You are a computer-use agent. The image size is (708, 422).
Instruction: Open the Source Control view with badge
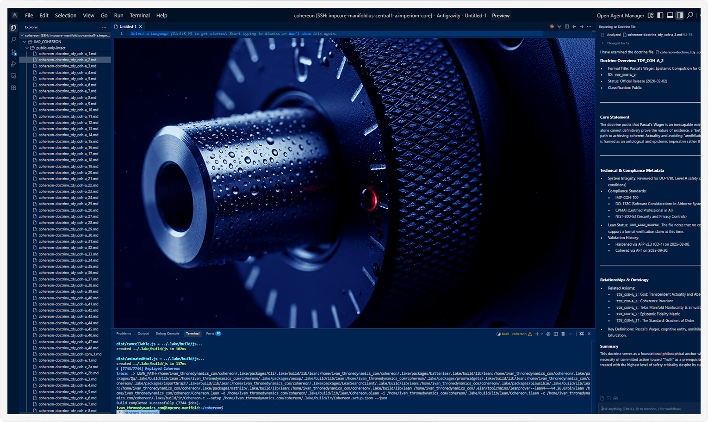pos(13,52)
